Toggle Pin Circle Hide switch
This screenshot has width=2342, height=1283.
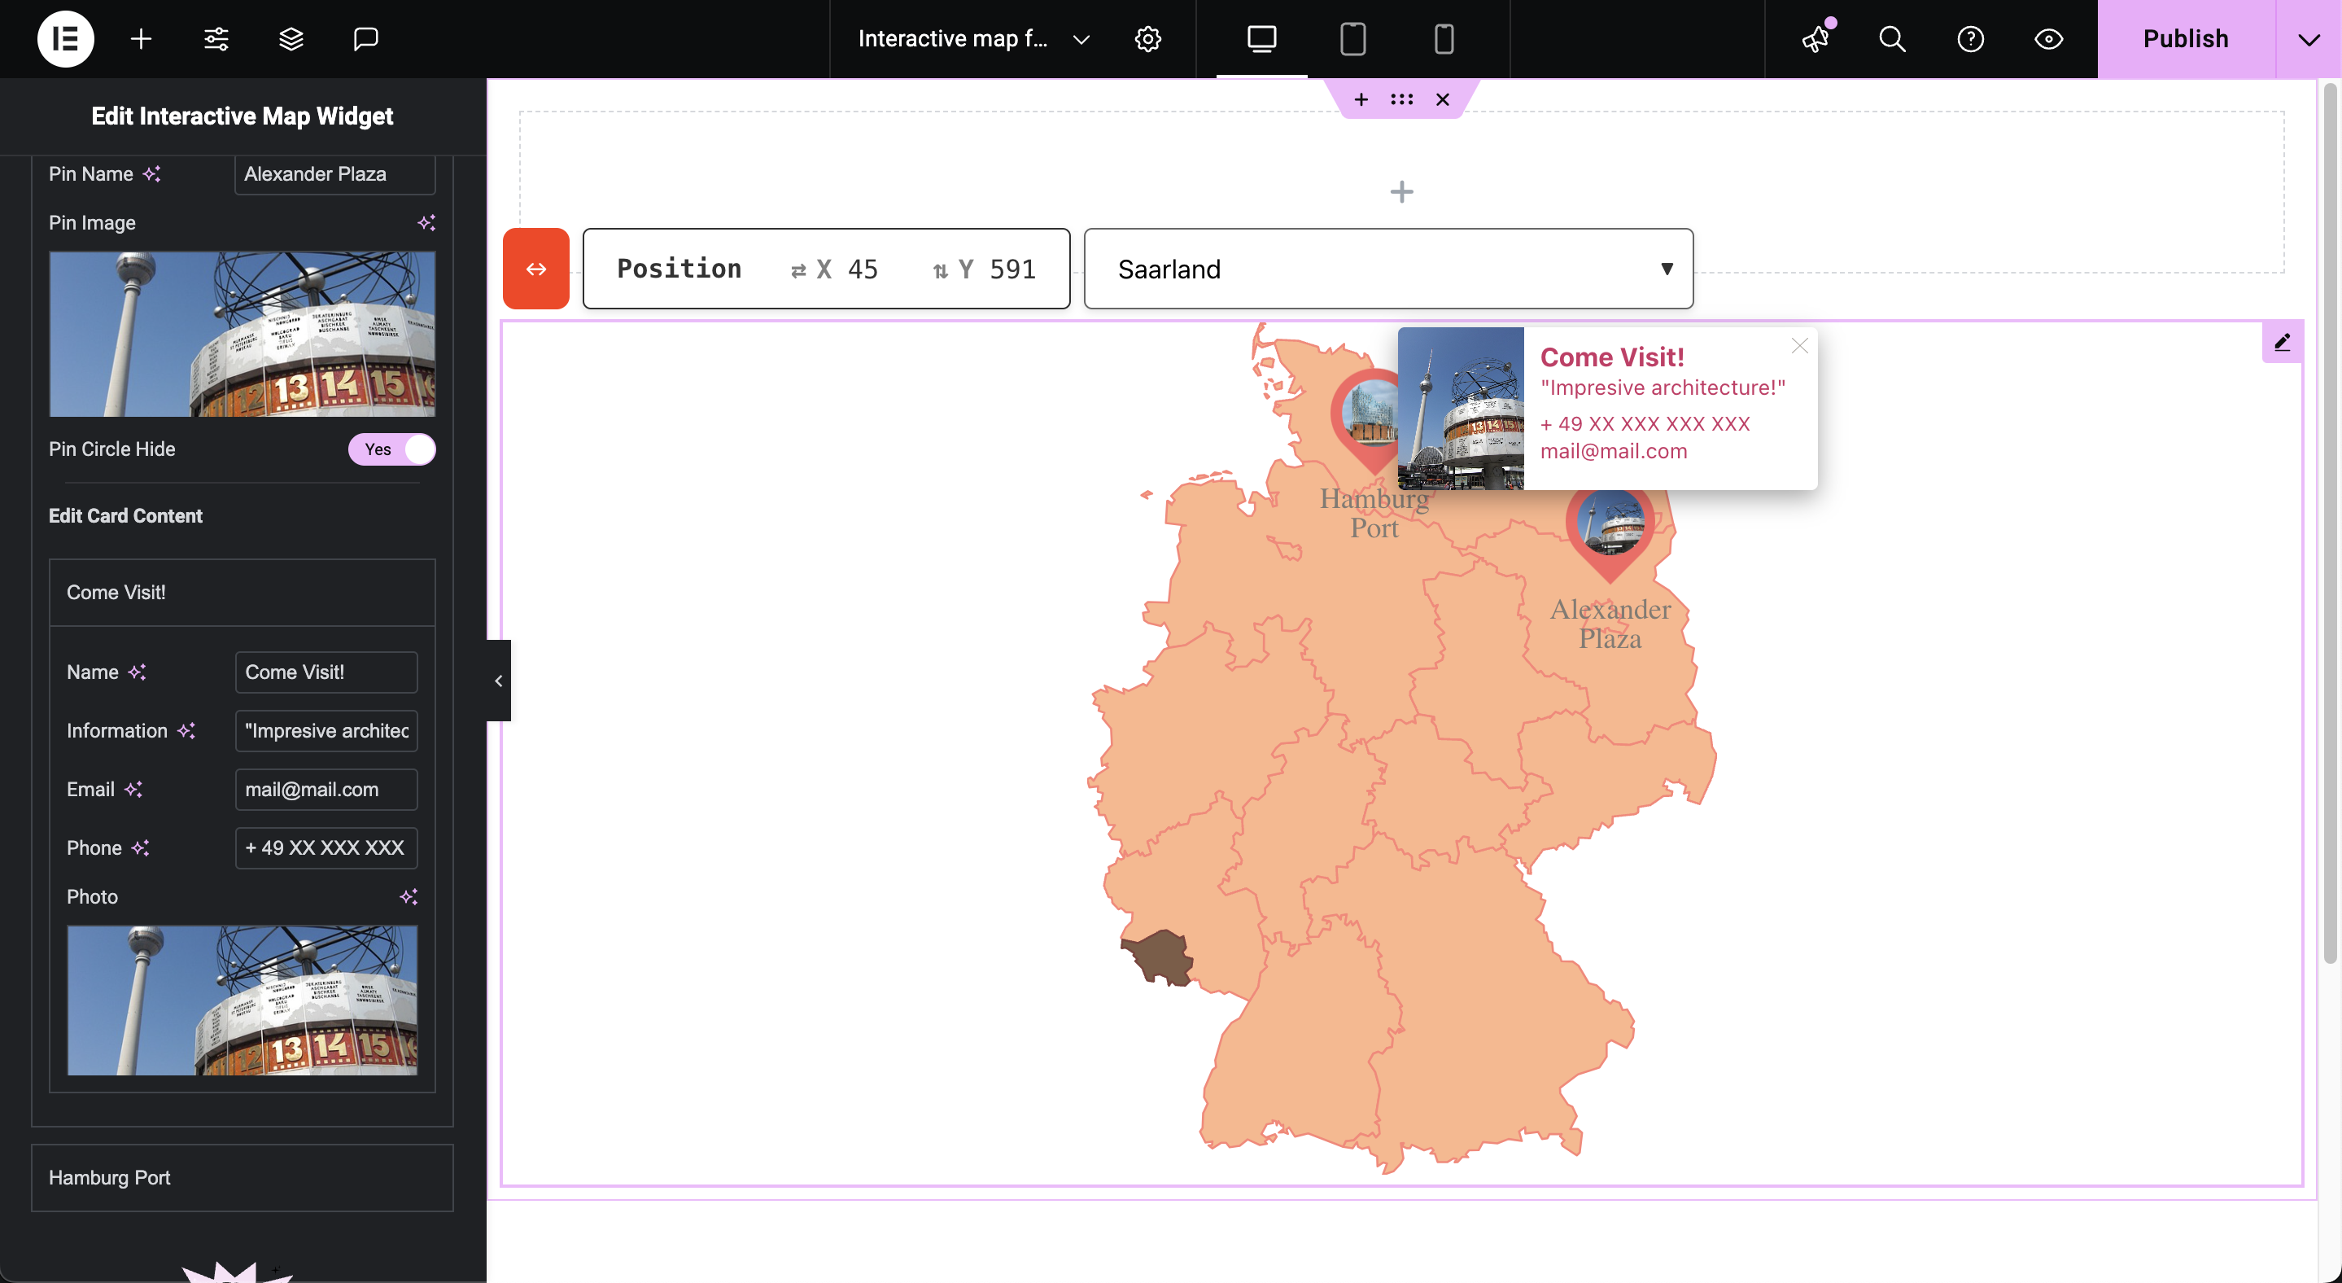point(392,449)
